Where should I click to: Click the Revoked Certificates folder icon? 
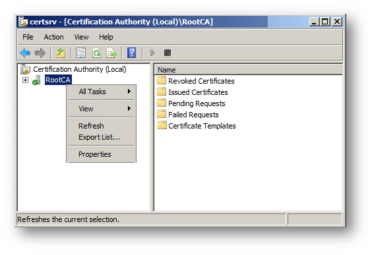coord(162,80)
